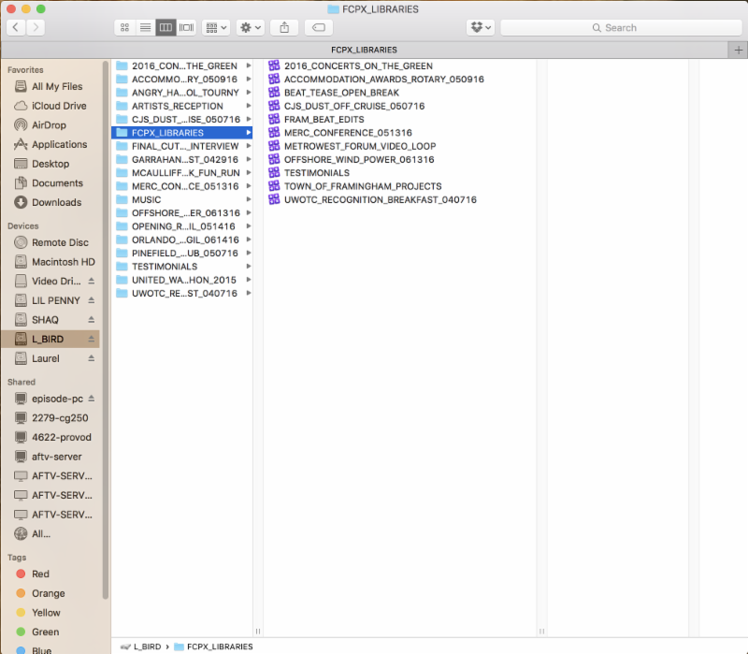Open the Dropbox toolbar dropdown
Viewport: 748px width, 654px height.
coord(481,28)
